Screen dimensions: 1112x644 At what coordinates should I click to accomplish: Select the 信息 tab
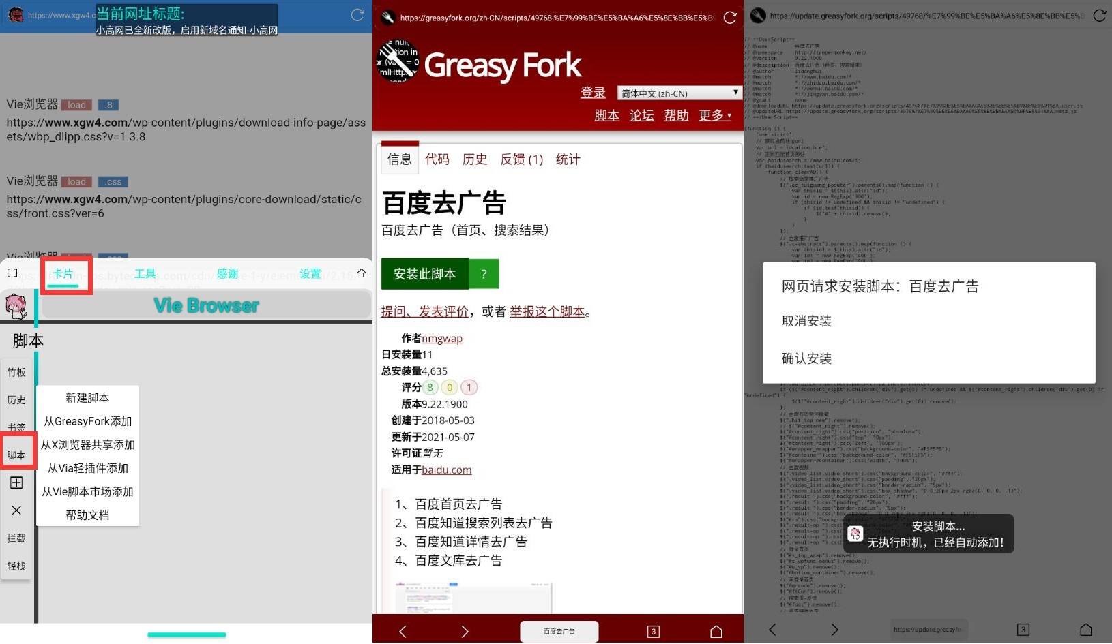click(x=400, y=159)
